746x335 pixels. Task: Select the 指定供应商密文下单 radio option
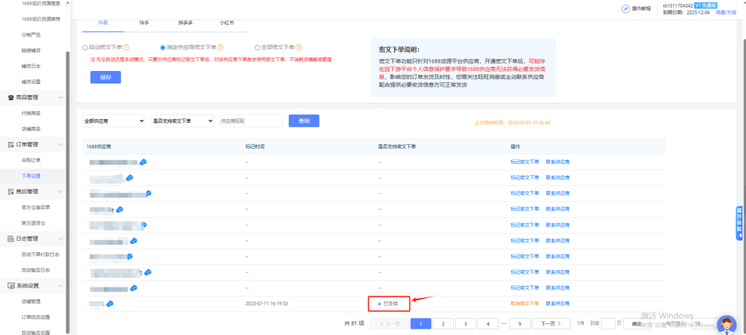coord(163,48)
